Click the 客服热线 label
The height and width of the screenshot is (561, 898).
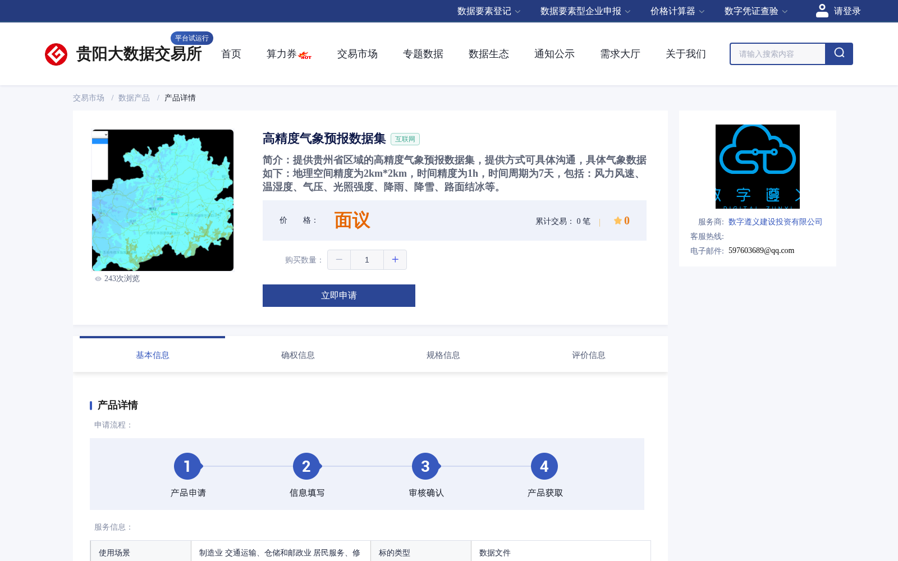707,236
